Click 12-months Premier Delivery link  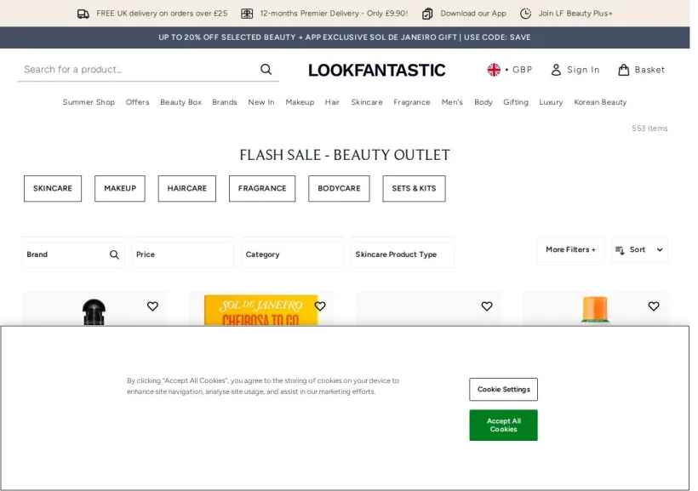334,14
